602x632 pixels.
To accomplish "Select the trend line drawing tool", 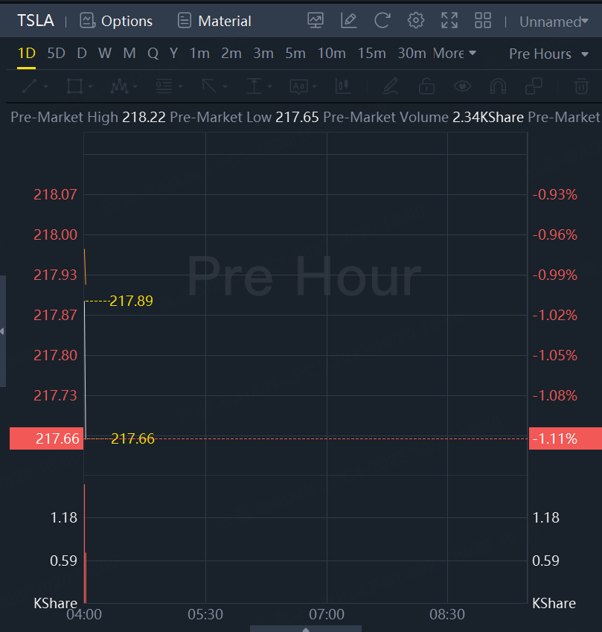I will (30, 86).
